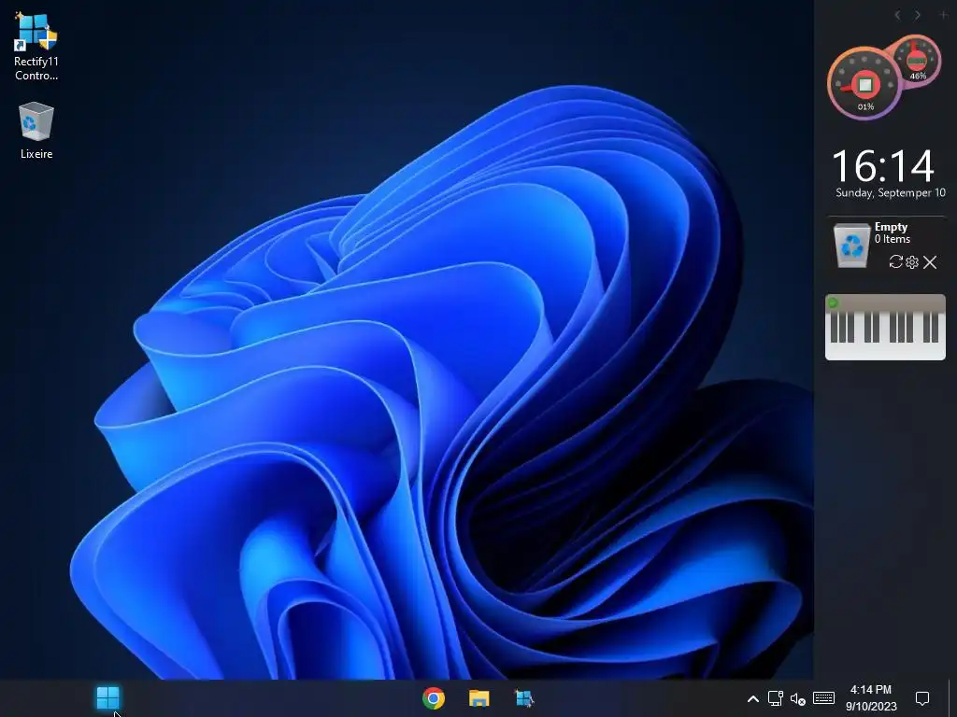Open network status in the system tray

point(775,698)
